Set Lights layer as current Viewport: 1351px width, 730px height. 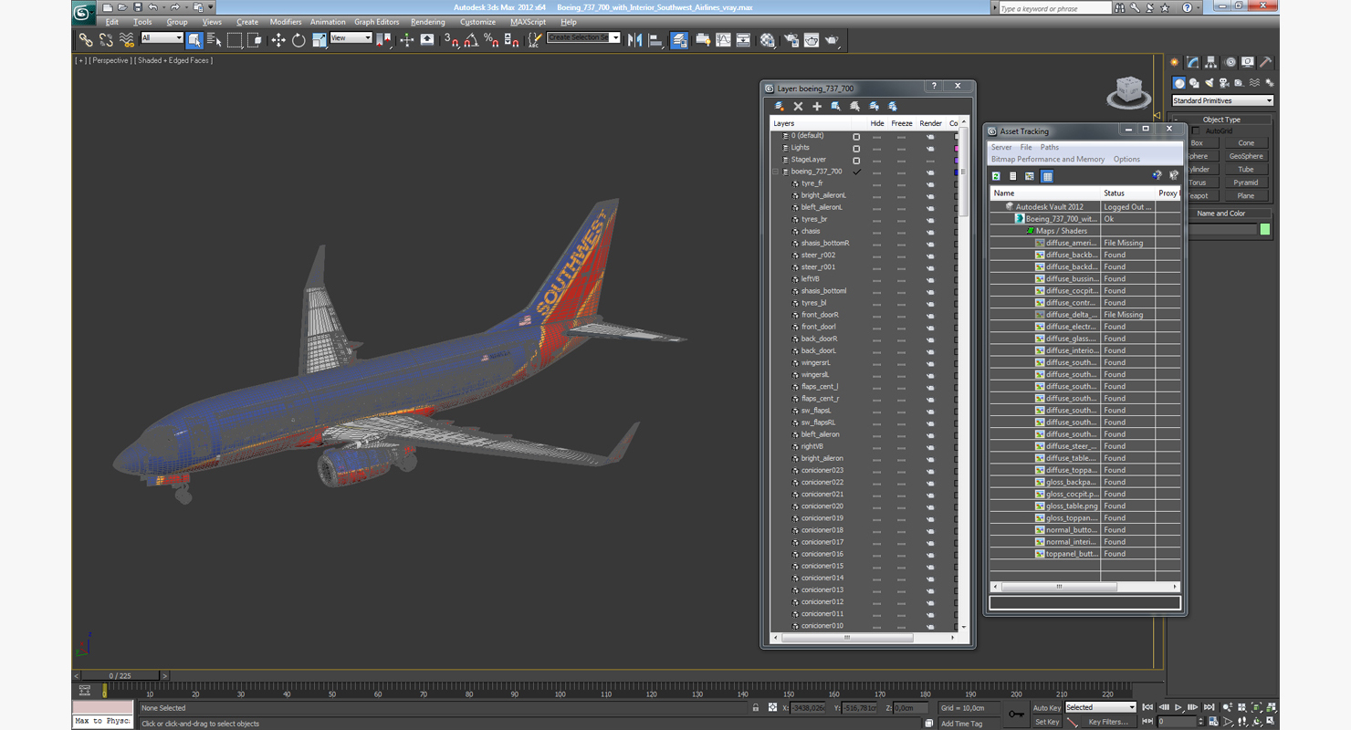(856, 148)
